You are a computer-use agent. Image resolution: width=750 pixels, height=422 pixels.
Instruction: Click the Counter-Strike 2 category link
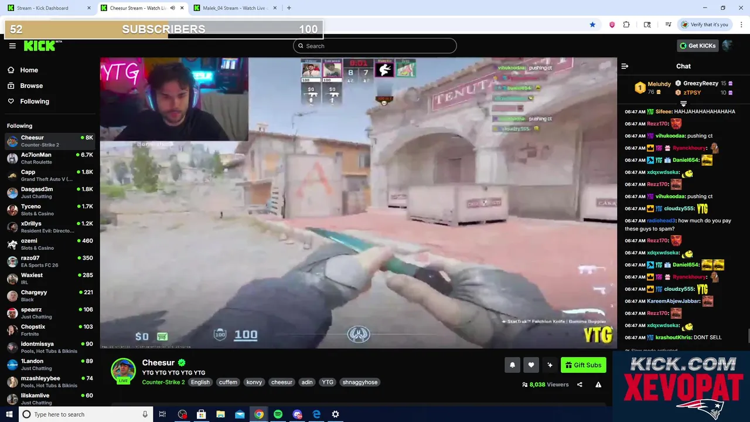[163, 382]
